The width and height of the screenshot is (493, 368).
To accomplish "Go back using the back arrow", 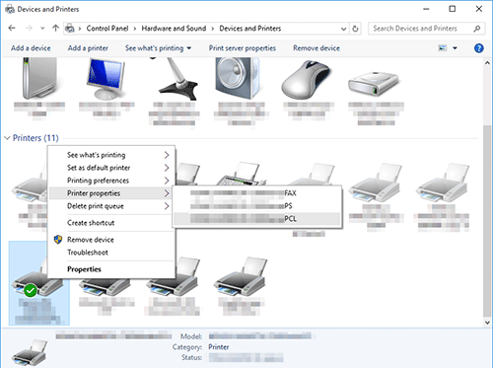I will (x=12, y=29).
